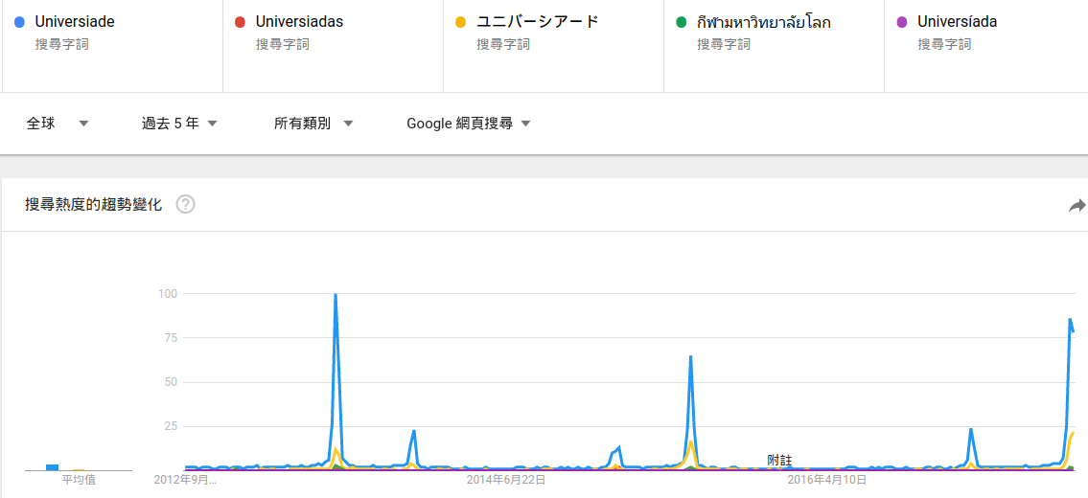The width and height of the screenshot is (1088, 498).
Task: Open the 全球 region dropdown
Action: tap(58, 124)
